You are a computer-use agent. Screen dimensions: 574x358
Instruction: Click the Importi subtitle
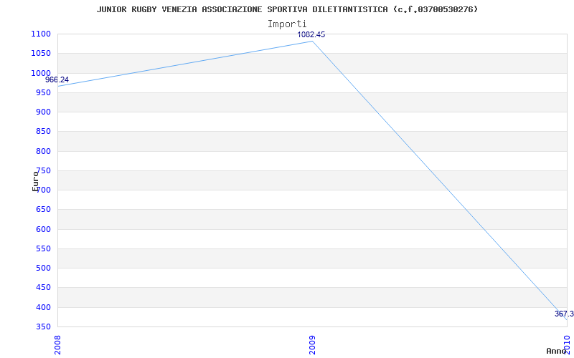pyautogui.click(x=287, y=24)
